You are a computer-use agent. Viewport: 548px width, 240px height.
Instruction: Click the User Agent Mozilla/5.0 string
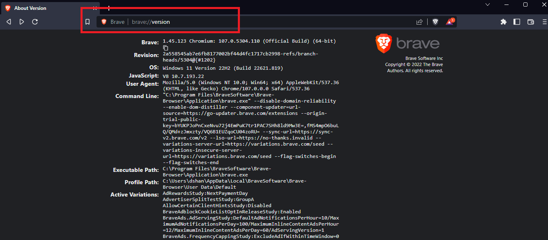[x=251, y=86]
